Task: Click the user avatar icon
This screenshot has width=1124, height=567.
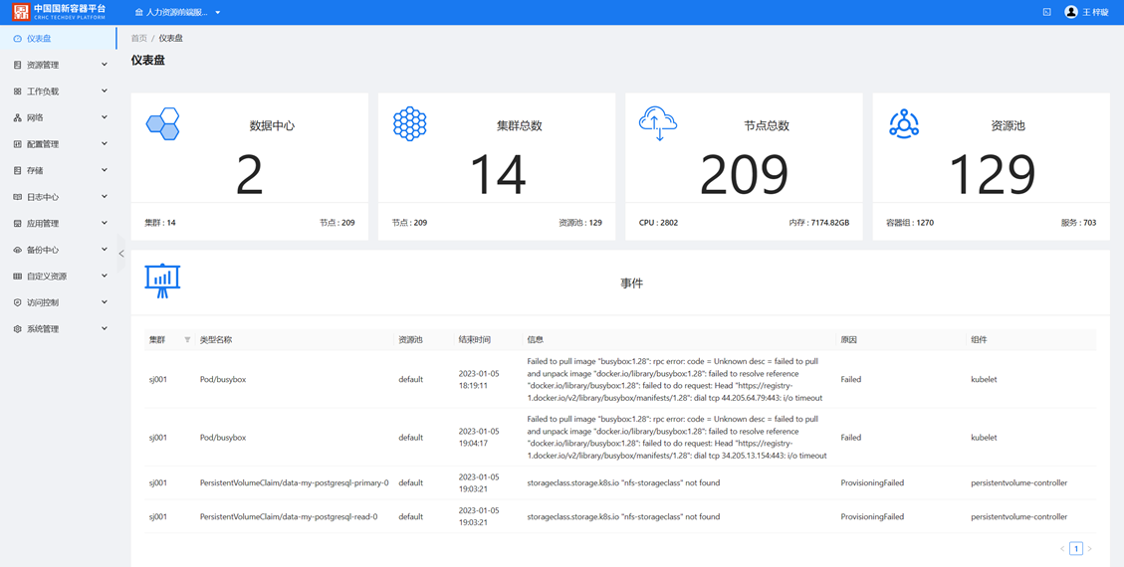Action: pyautogui.click(x=1071, y=12)
